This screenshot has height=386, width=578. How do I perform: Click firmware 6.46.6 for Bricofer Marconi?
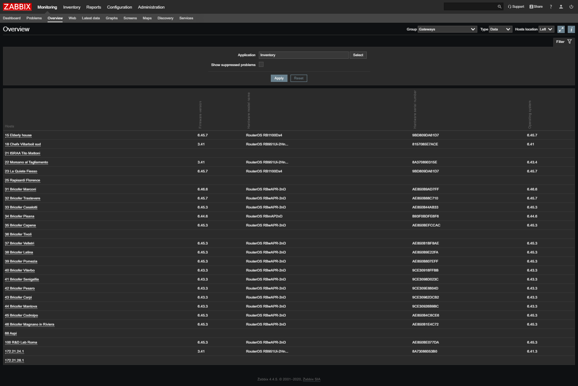(203, 189)
